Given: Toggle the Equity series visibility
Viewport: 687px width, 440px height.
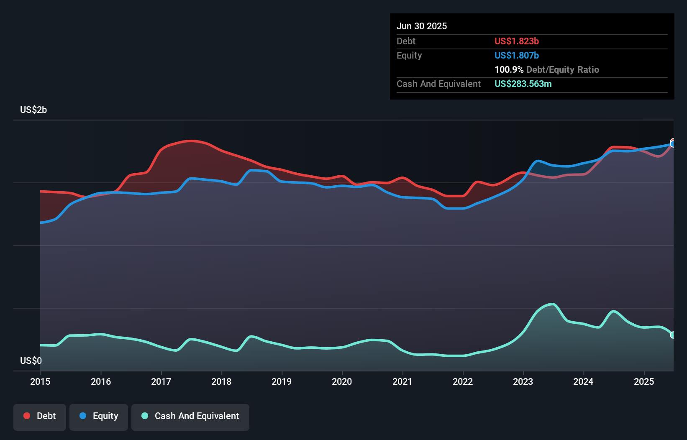Looking at the screenshot, I should [99, 416].
